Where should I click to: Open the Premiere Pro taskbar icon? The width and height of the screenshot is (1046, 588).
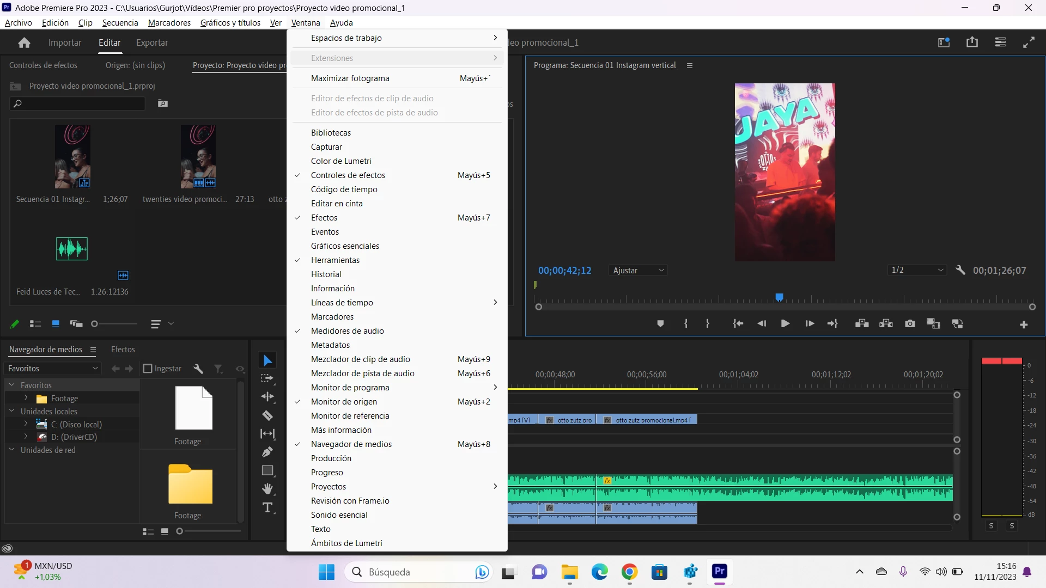[x=719, y=572]
